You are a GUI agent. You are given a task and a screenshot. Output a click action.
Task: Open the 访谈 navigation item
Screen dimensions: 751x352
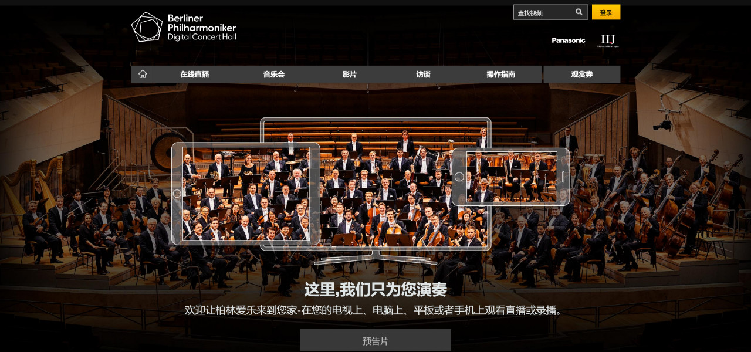pos(423,74)
